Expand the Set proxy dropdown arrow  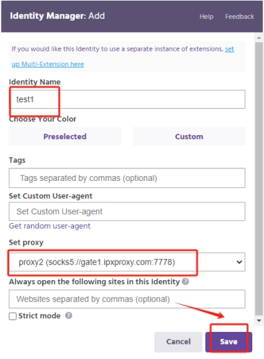click(x=239, y=262)
